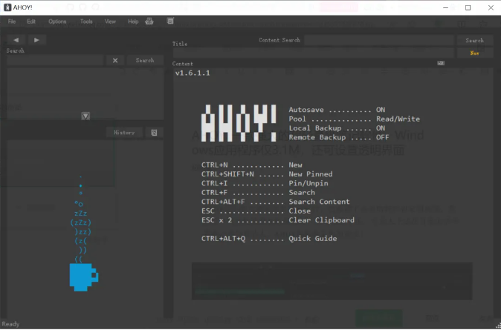Click the AHOY! app icon in title bar
This screenshot has height=330, width=501.
7,7
